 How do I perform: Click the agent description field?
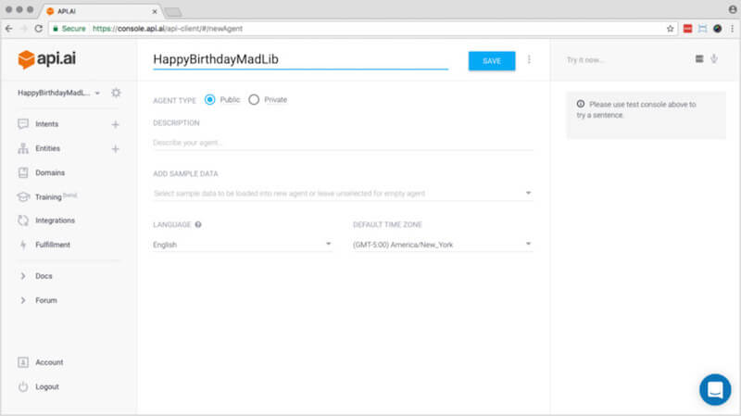pyautogui.click(x=343, y=143)
